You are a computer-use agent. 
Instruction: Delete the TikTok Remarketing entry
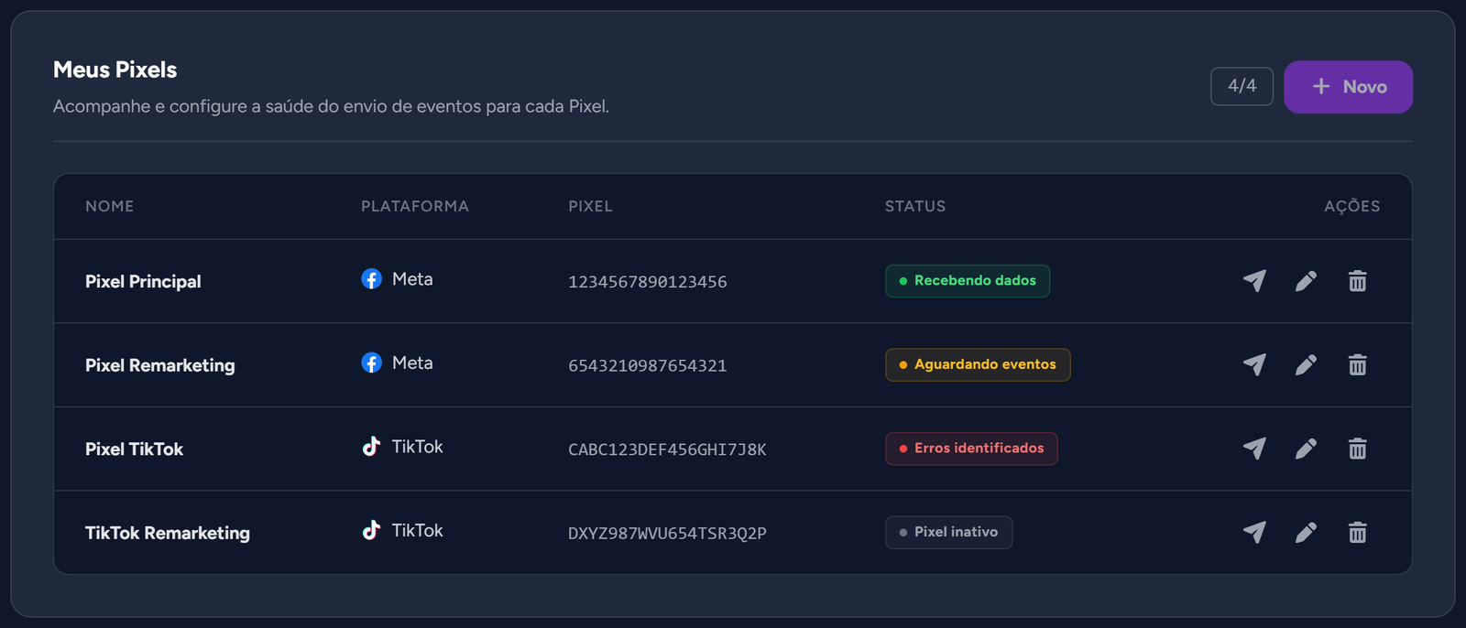[x=1358, y=532]
